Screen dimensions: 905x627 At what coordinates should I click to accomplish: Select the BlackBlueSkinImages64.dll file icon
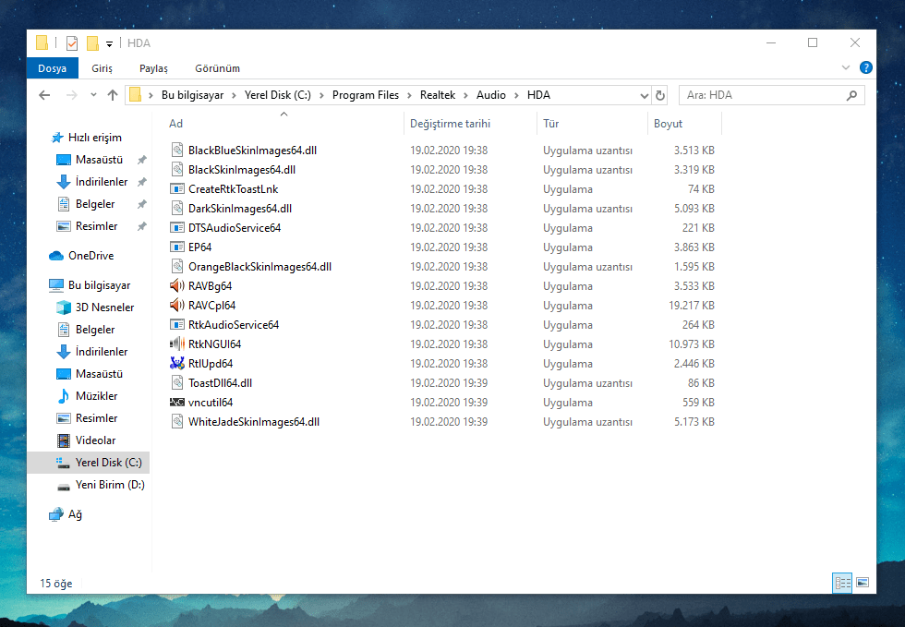click(x=177, y=151)
